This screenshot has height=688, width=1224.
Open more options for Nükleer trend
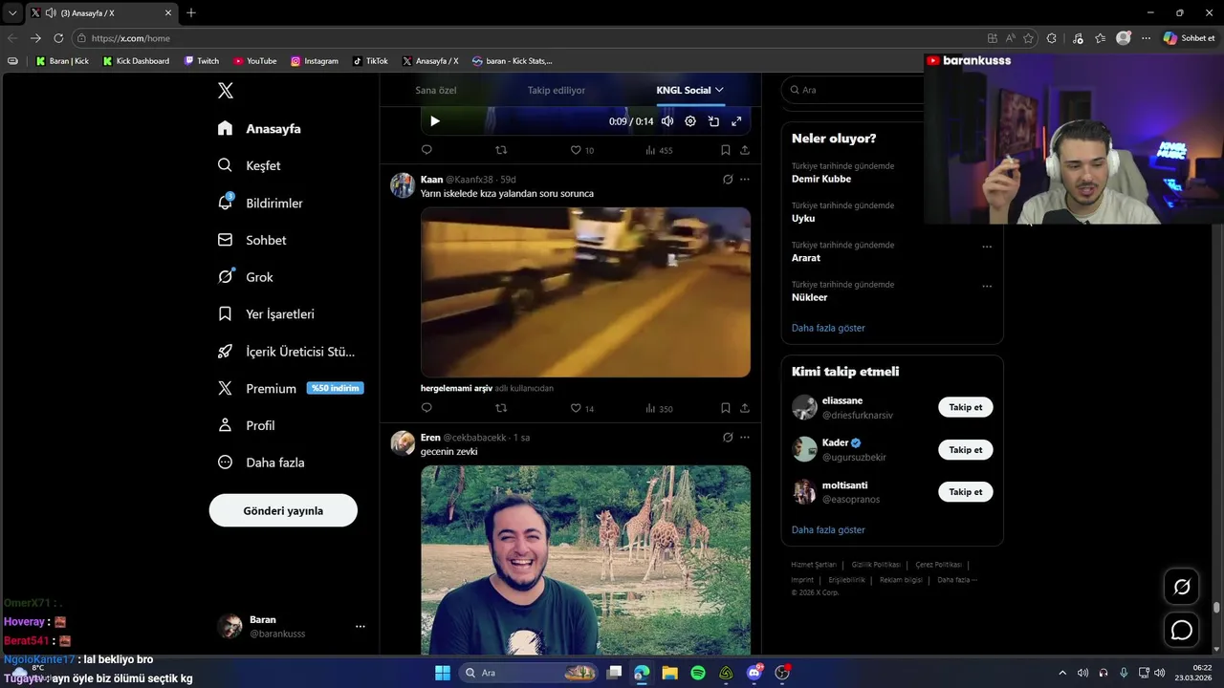pos(987,286)
